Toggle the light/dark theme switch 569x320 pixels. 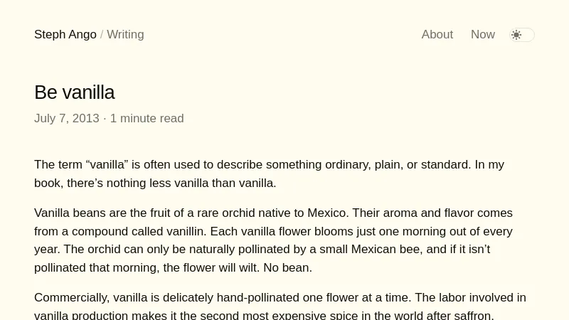pos(522,35)
